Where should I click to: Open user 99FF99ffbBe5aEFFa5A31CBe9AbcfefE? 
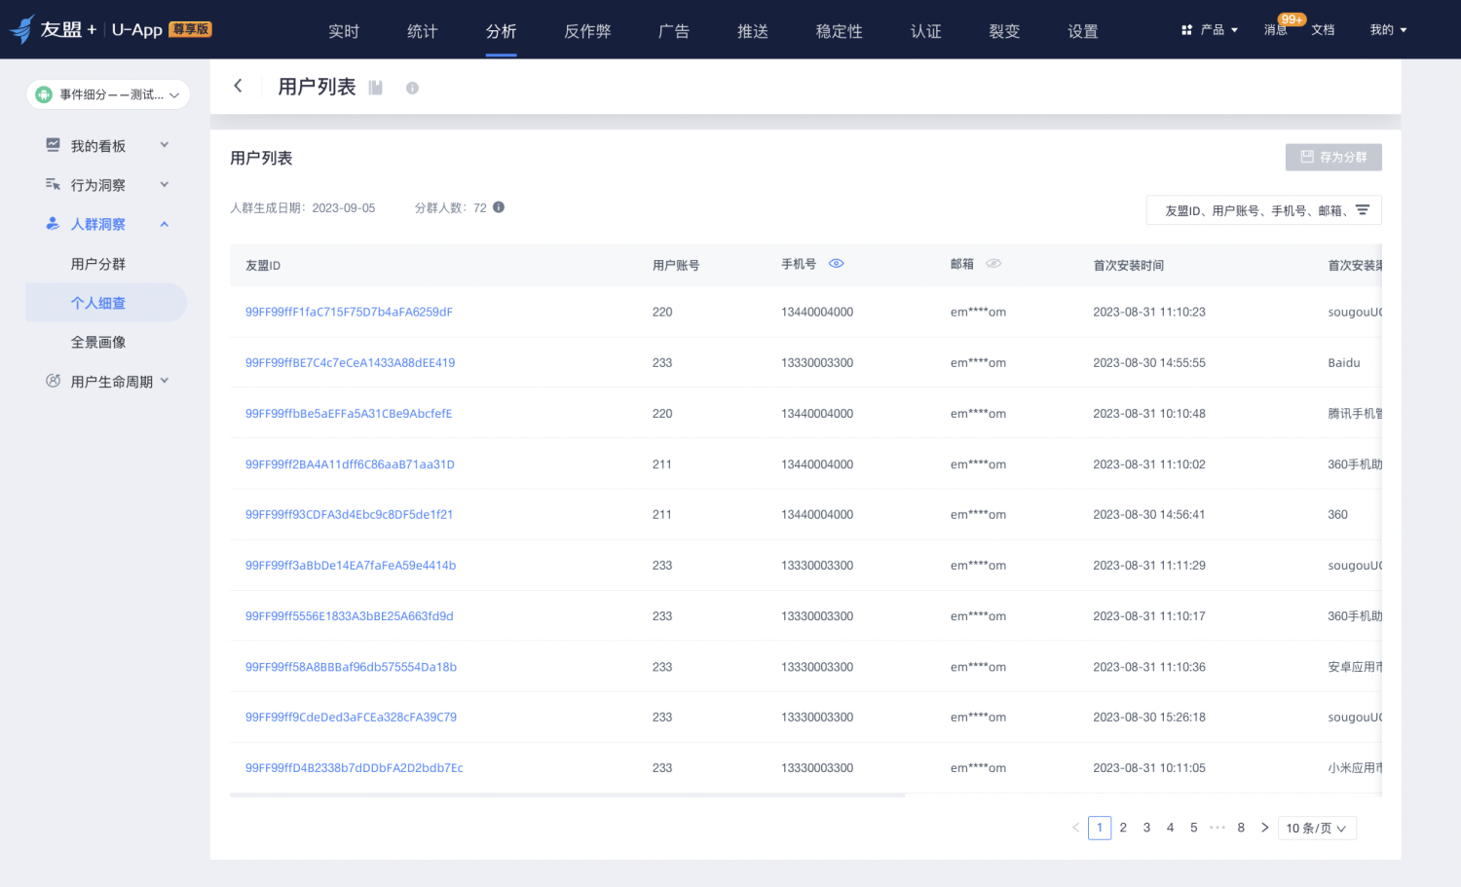[x=349, y=413]
